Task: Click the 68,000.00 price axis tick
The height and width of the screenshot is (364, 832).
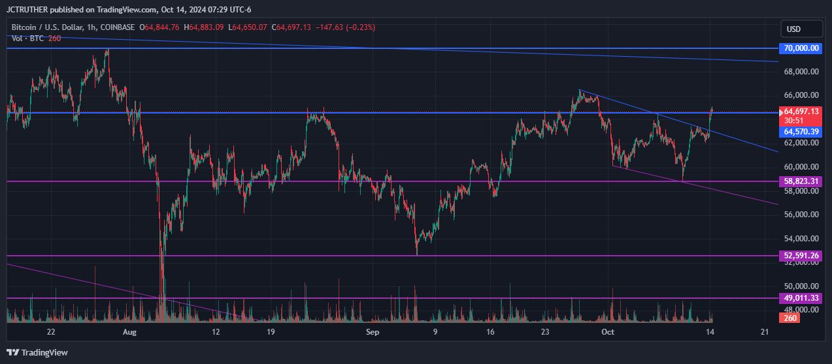Action: click(801, 72)
